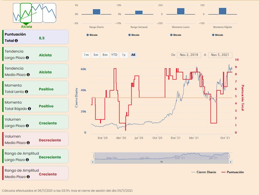Viewport: 259px width, 195px height.
Task: Select the third trend phase box in the cycle graphic
Action: [x=37, y=13]
